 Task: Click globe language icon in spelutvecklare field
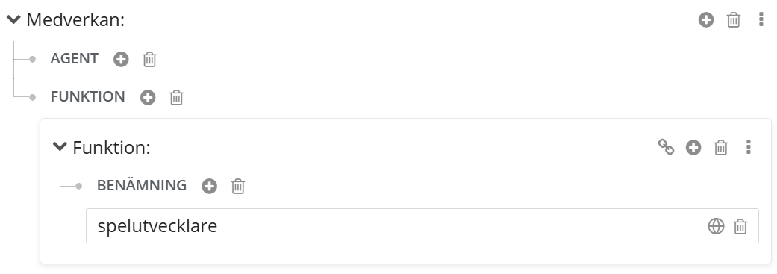pos(716,226)
